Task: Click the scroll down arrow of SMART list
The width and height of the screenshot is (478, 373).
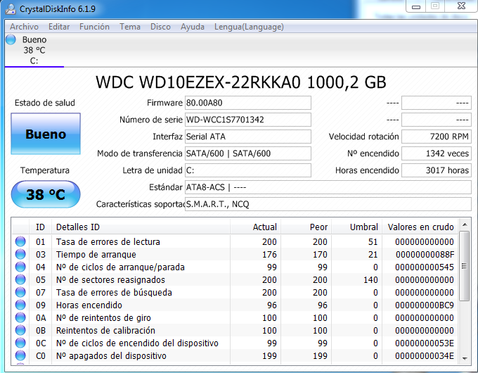Action: coord(465,359)
